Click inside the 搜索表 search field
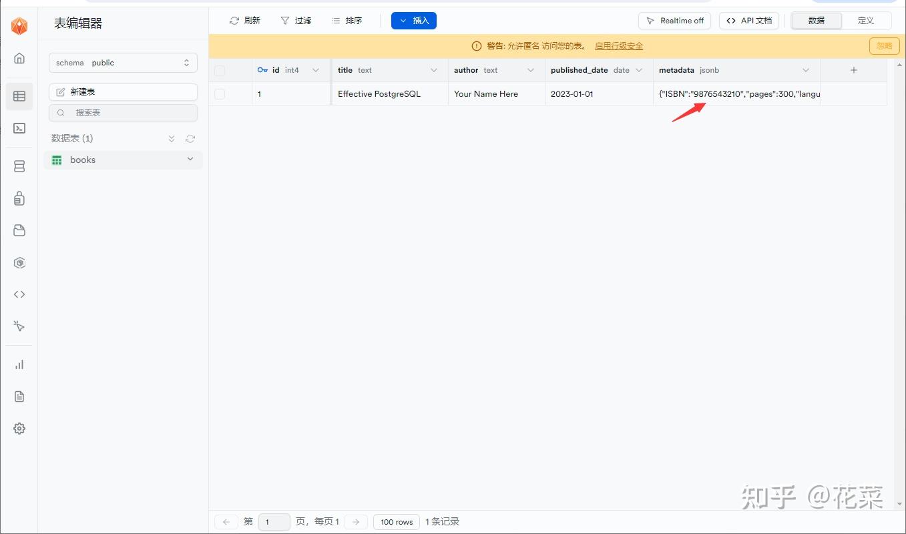Image resolution: width=906 pixels, height=534 pixels. 123,113
